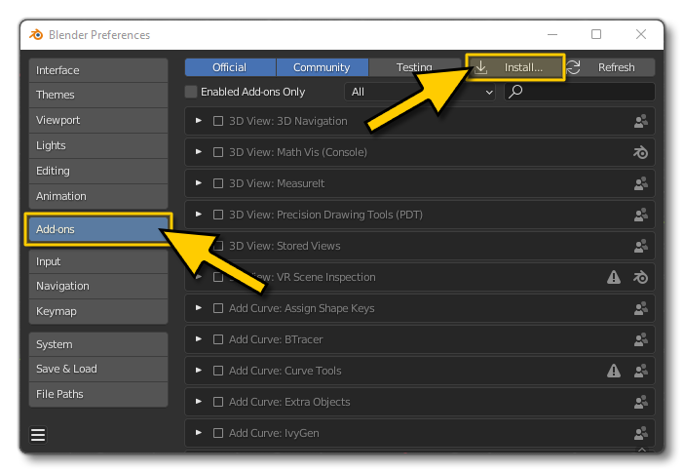
Task: Toggle the Community add-ons filter
Action: pyautogui.click(x=322, y=67)
